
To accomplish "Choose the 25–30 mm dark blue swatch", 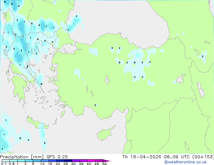I will pos(68,161).
